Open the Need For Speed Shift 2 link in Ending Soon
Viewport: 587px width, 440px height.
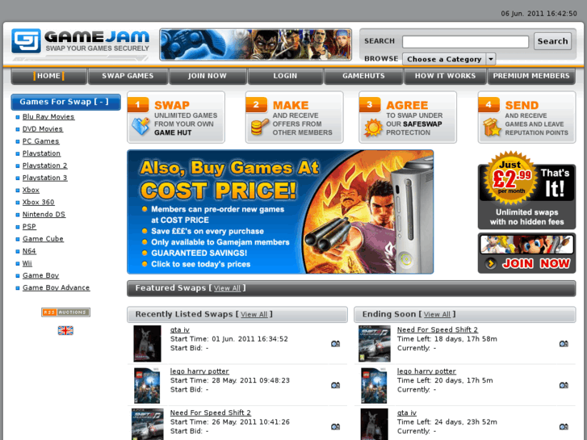pyautogui.click(x=438, y=330)
